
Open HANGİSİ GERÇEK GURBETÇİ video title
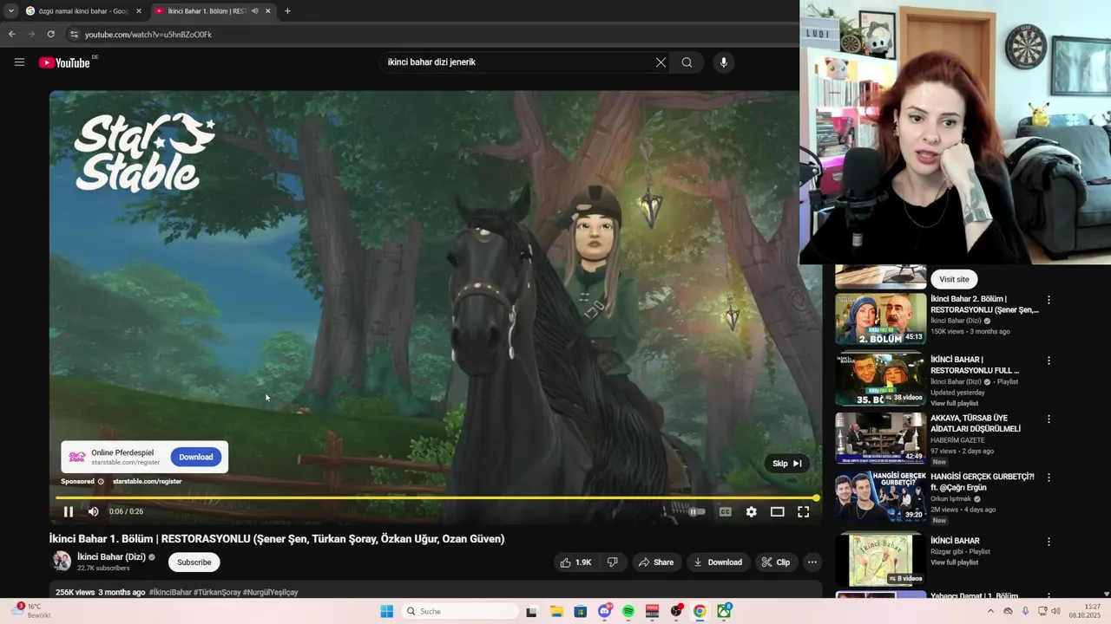[x=983, y=482]
